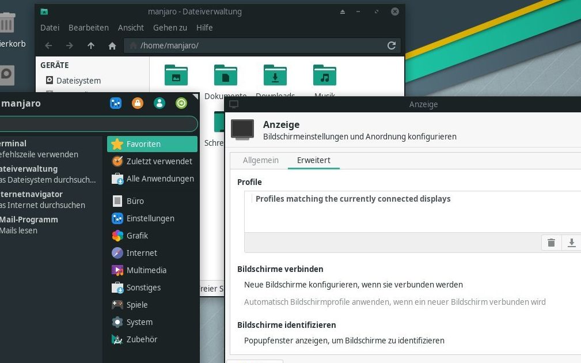Save a display profile using the download icon

tap(572, 243)
